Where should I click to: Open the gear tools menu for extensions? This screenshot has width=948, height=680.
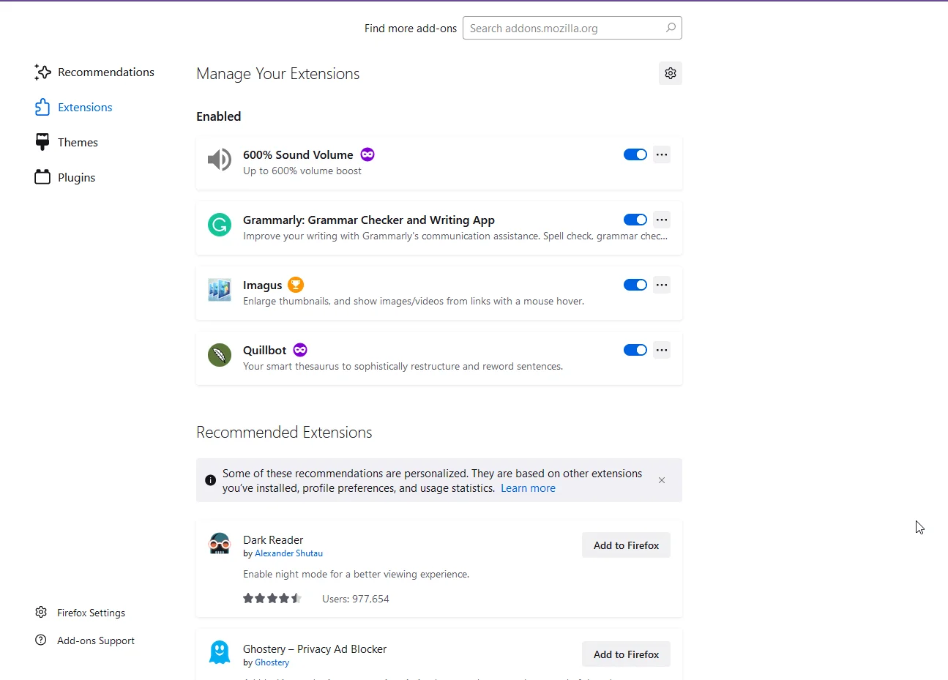coord(671,73)
